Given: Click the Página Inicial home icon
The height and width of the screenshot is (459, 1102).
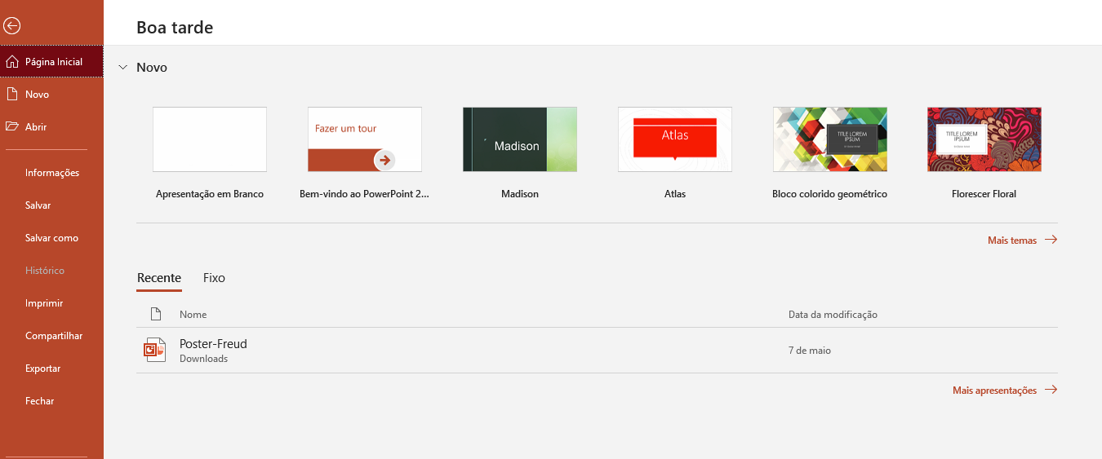Looking at the screenshot, I should pyautogui.click(x=11, y=62).
